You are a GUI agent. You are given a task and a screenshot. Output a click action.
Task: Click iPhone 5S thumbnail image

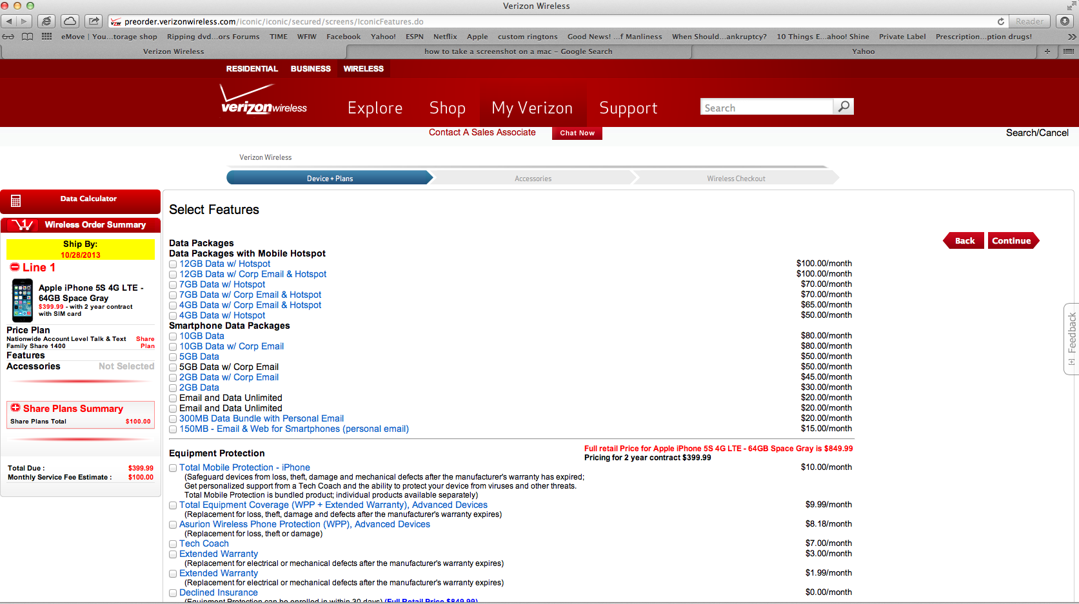pos(23,300)
